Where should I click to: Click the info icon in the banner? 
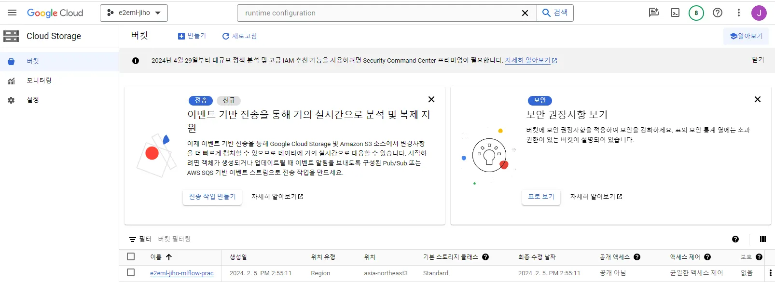click(136, 61)
